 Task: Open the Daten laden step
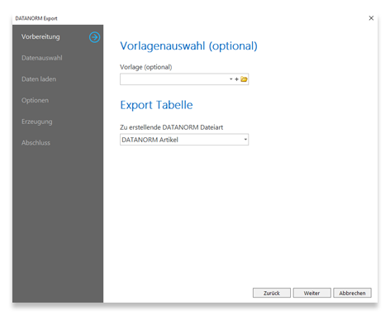coord(39,79)
